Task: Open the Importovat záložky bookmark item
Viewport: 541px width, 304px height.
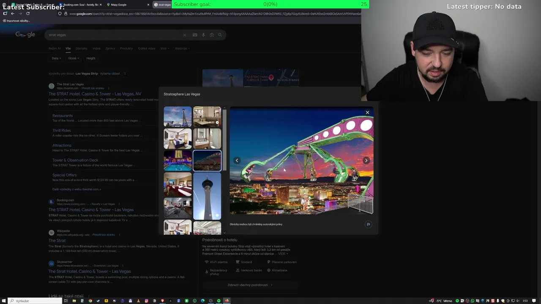Action: 17,21
